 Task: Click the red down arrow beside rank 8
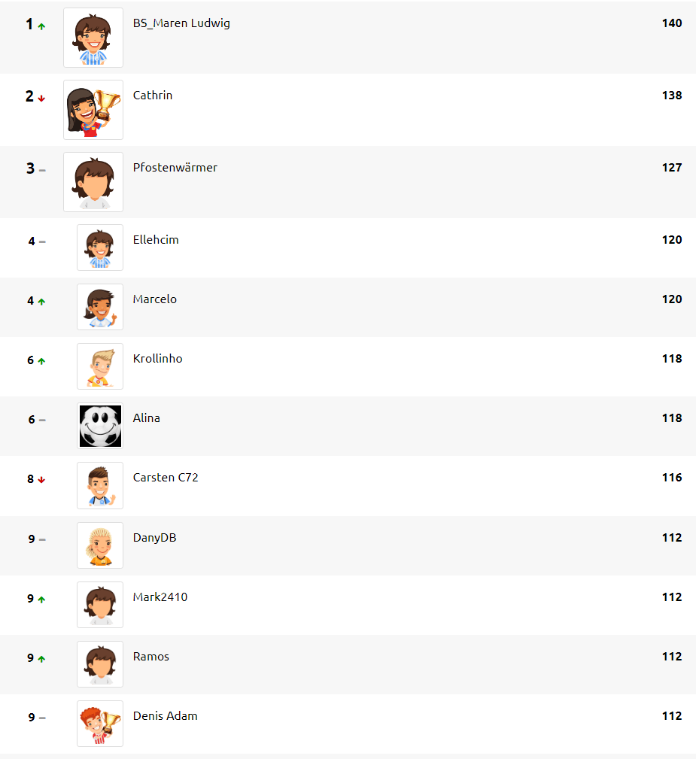coord(41,480)
